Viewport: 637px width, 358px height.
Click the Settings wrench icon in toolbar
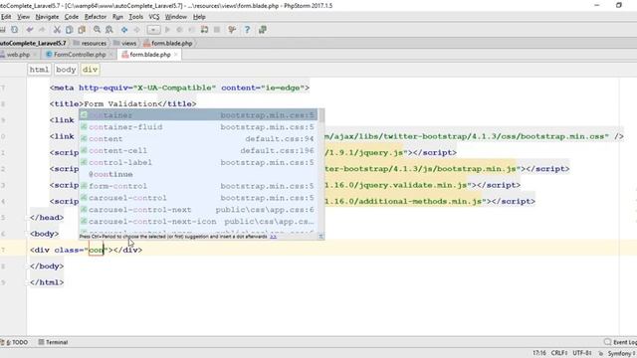point(232,30)
